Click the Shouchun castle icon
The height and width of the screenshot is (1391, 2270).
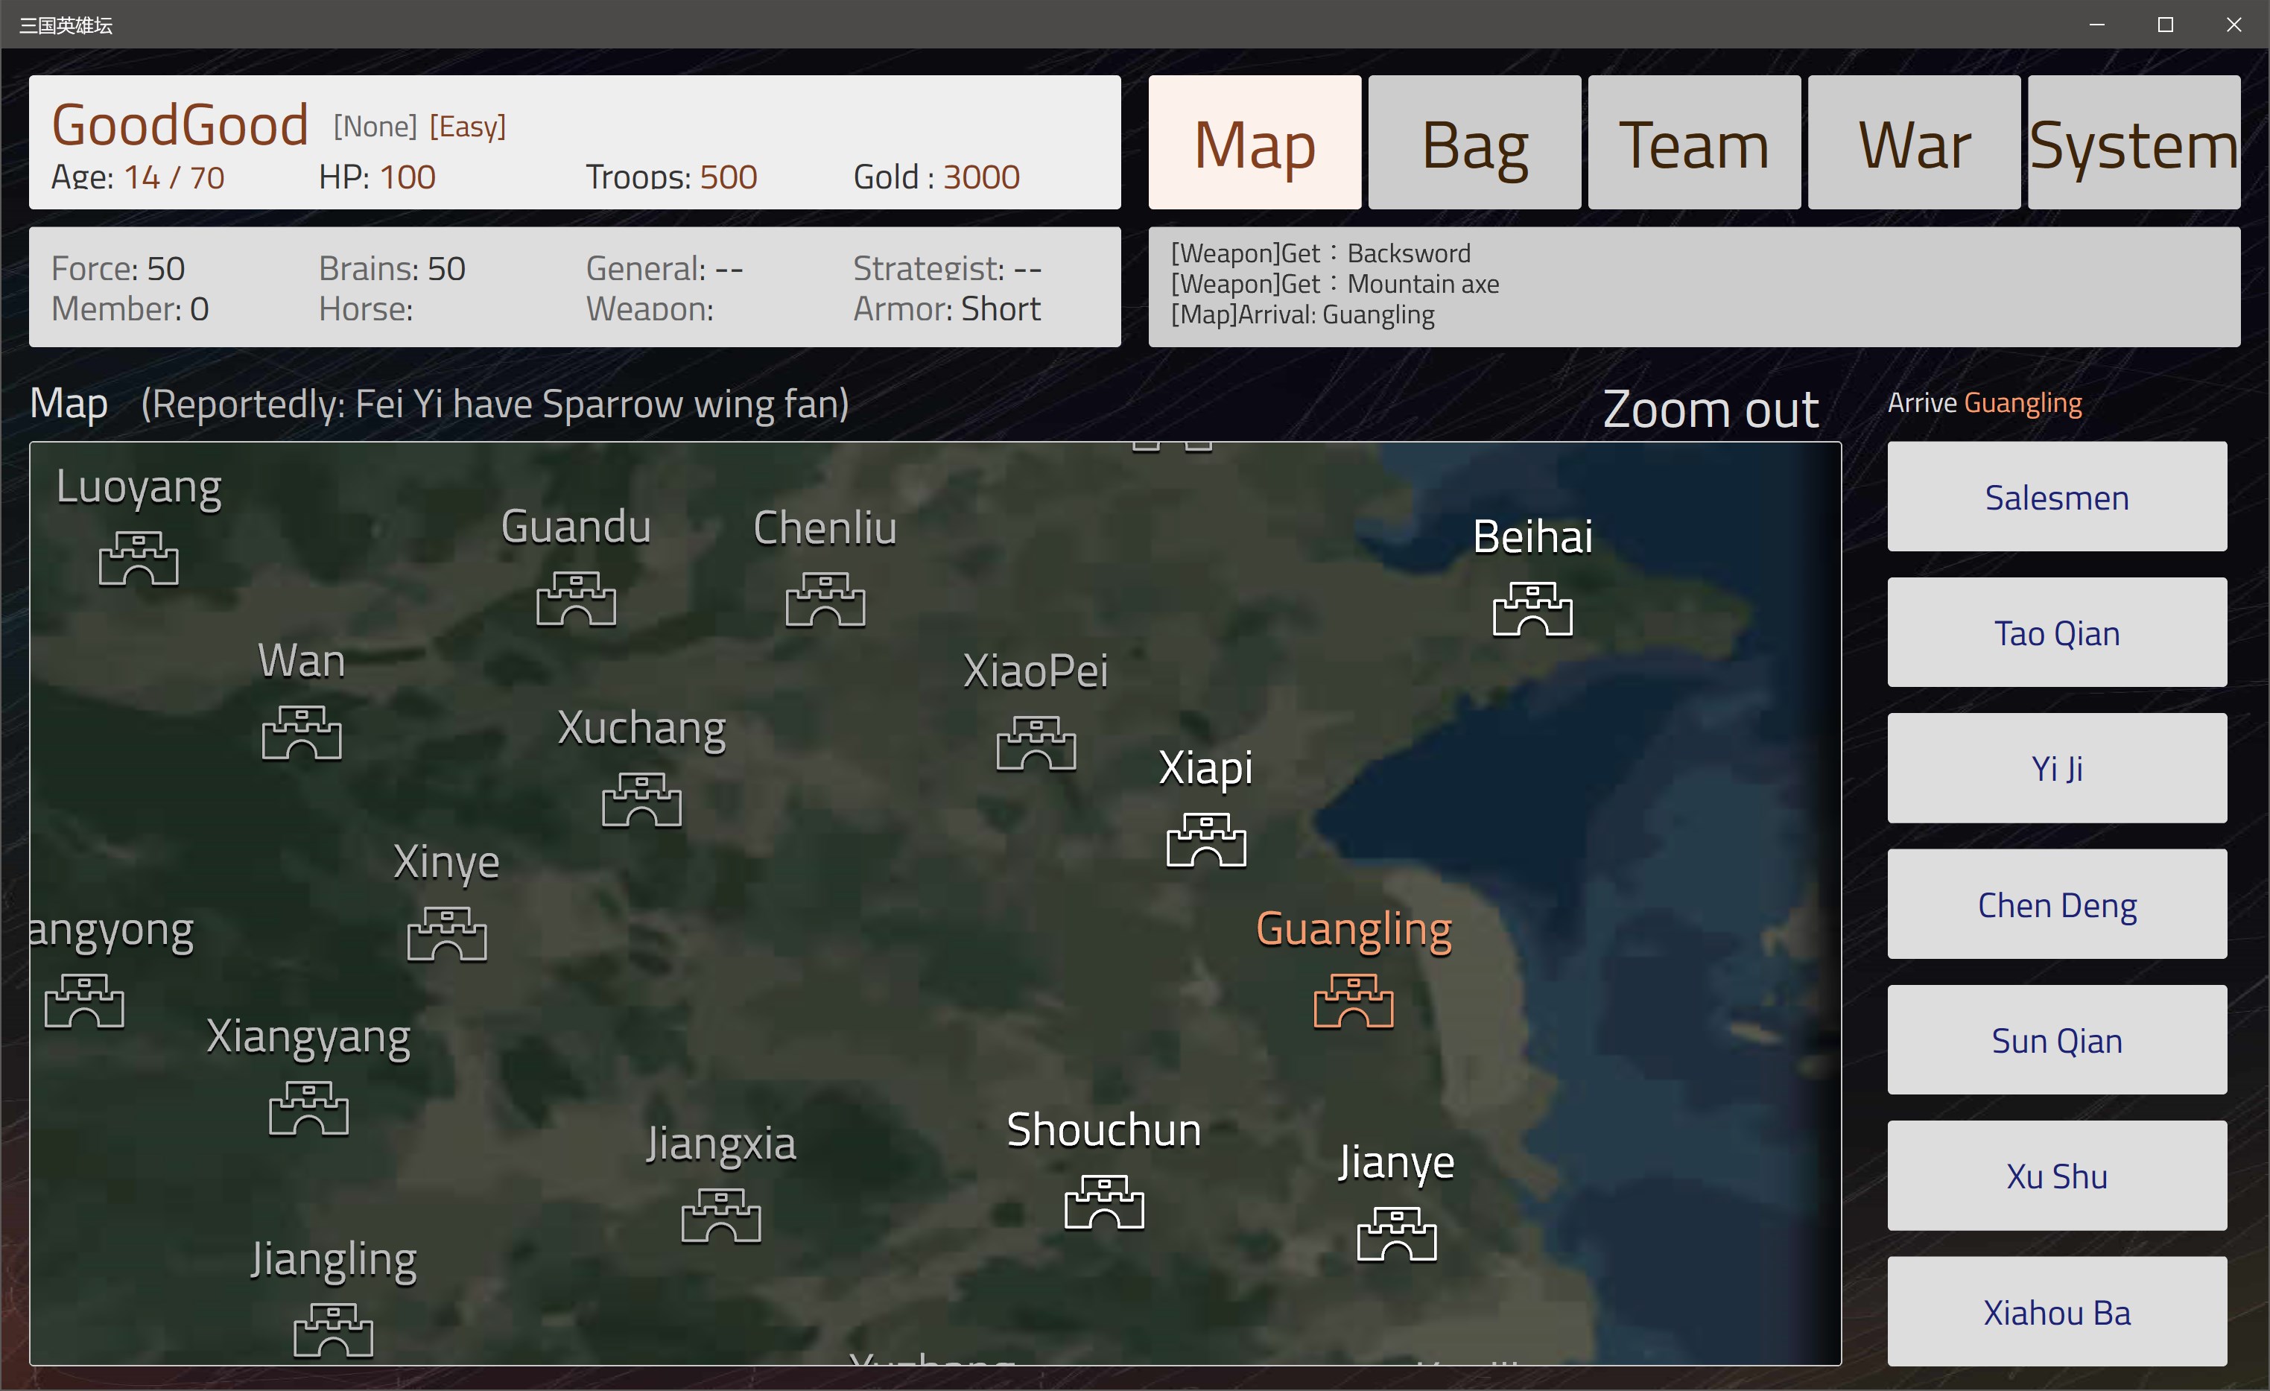pyautogui.click(x=1103, y=1203)
